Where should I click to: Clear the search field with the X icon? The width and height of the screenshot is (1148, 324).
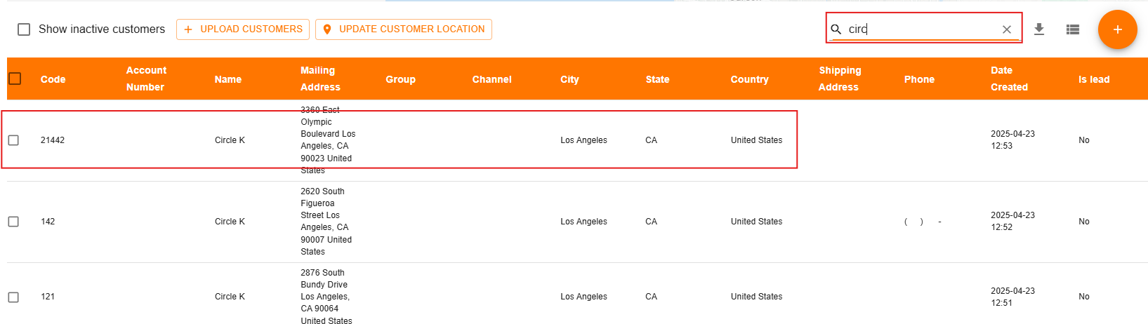[1006, 29]
